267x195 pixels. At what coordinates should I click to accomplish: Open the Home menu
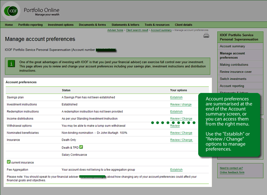coord(9,25)
